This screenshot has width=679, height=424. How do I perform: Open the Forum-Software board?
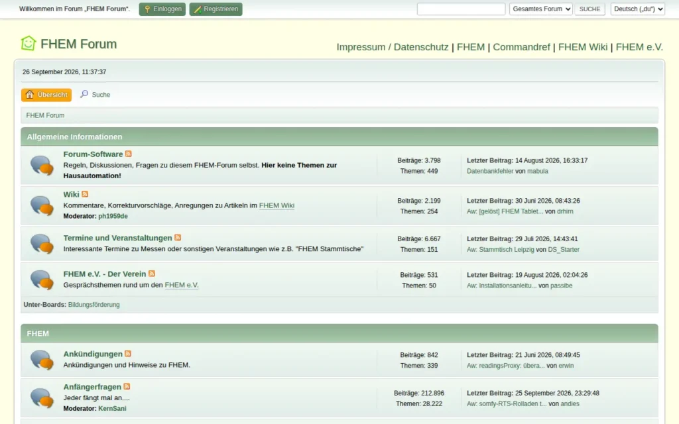(93, 154)
